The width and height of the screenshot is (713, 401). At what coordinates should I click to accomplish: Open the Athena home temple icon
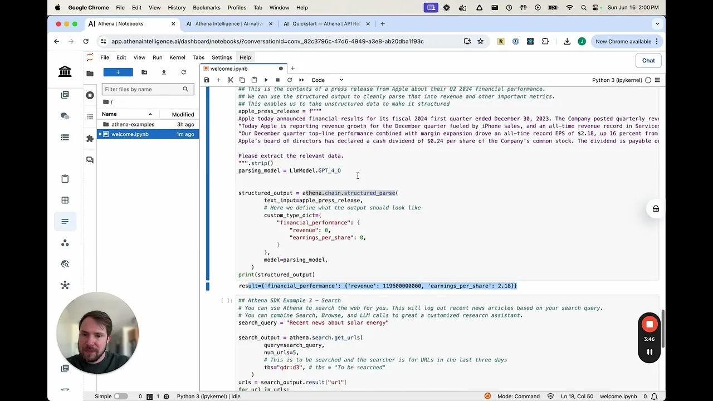[65, 71]
